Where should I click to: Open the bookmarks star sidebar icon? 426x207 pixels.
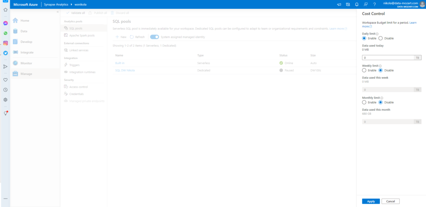pos(5,10)
